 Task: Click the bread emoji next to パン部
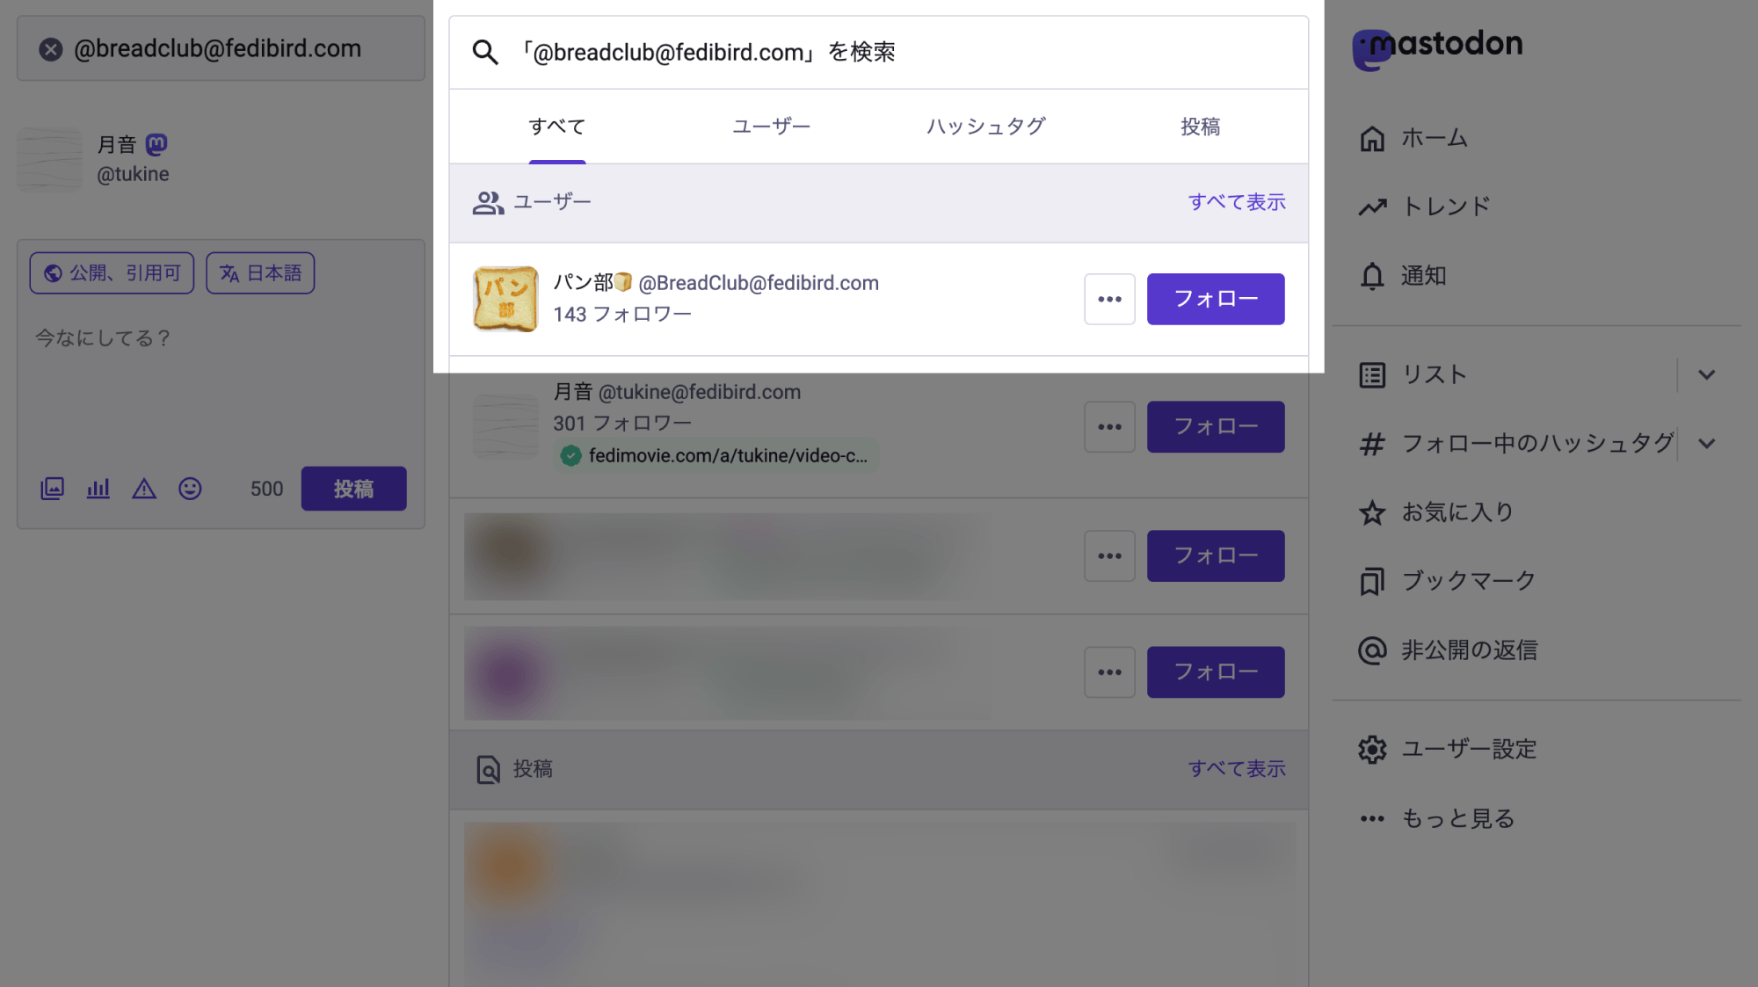623,282
